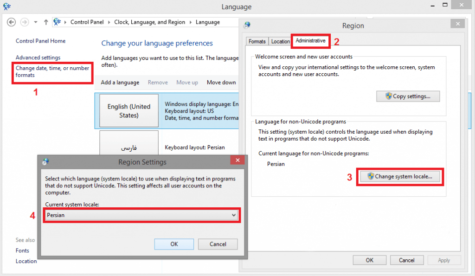Image resolution: width=475 pixels, height=276 pixels.
Task: Click Windows display language text for English
Action: pos(201,104)
